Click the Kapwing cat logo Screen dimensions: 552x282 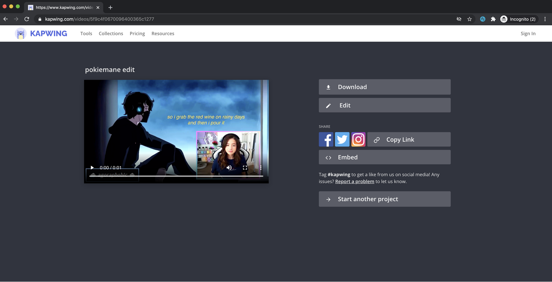click(21, 34)
